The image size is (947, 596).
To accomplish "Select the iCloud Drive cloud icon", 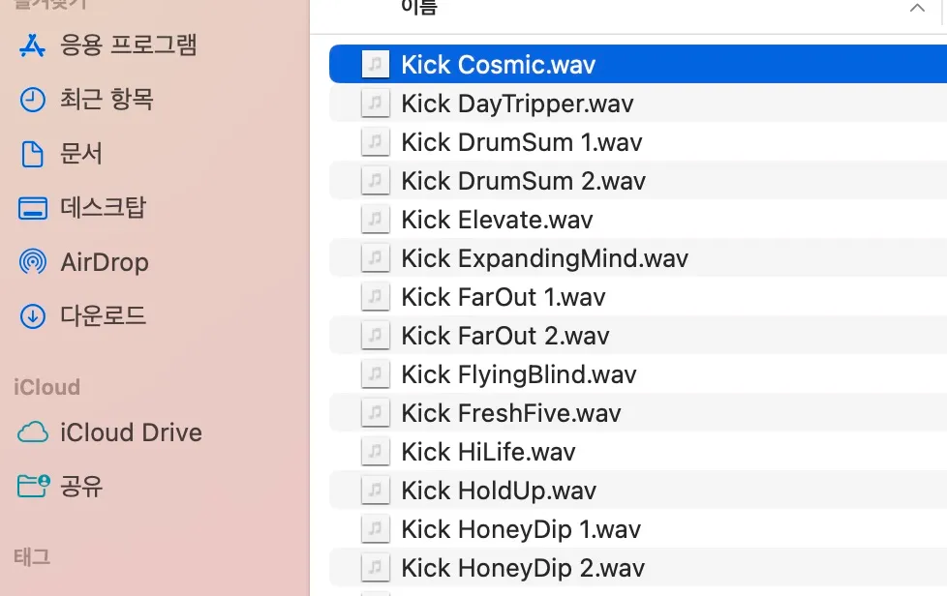I will [33, 432].
